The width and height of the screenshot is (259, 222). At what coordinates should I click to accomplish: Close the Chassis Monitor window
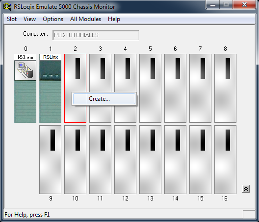pyautogui.click(x=244, y=4)
